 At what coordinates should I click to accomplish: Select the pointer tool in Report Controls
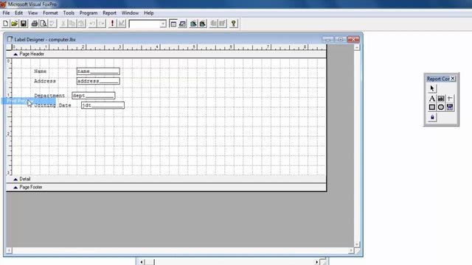[432, 88]
